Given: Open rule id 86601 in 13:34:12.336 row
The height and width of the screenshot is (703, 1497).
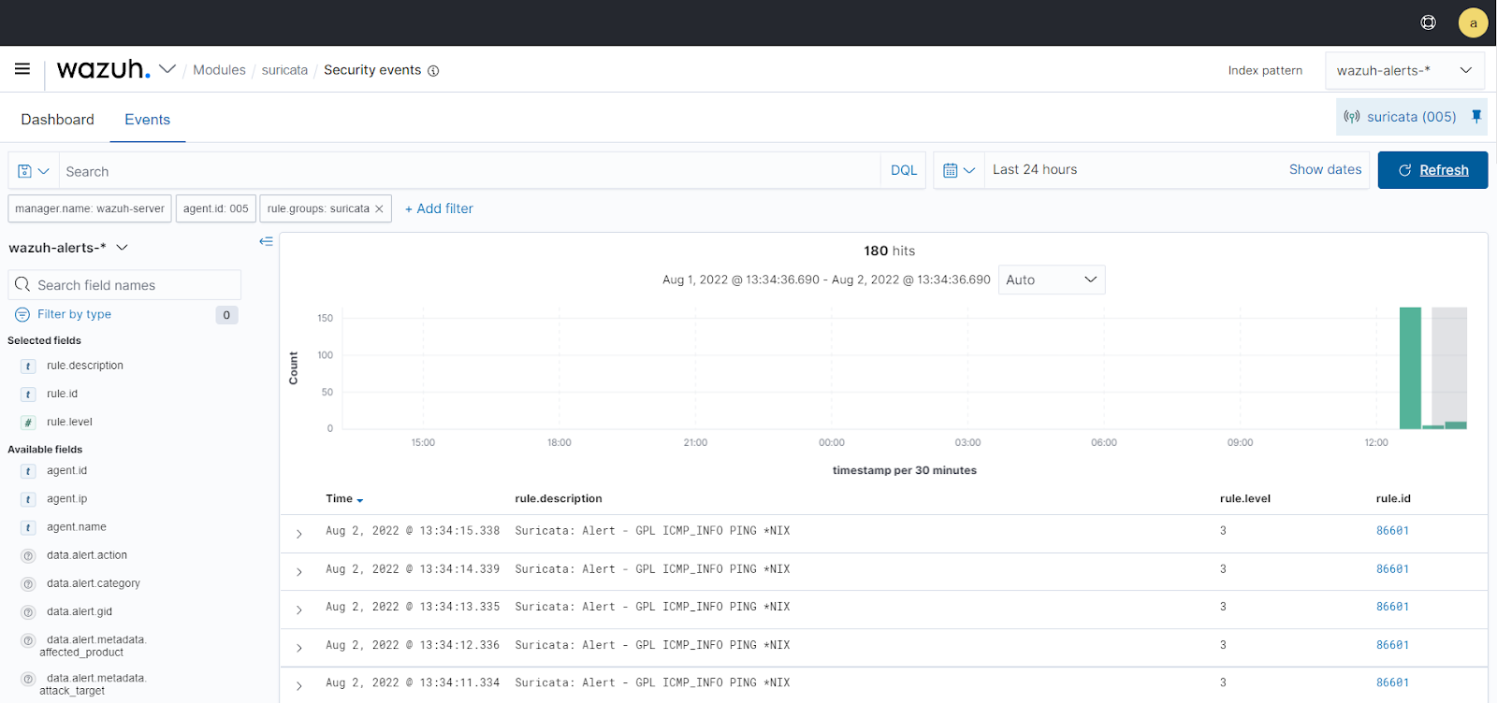Looking at the screenshot, I should [x=1392, y=645].
